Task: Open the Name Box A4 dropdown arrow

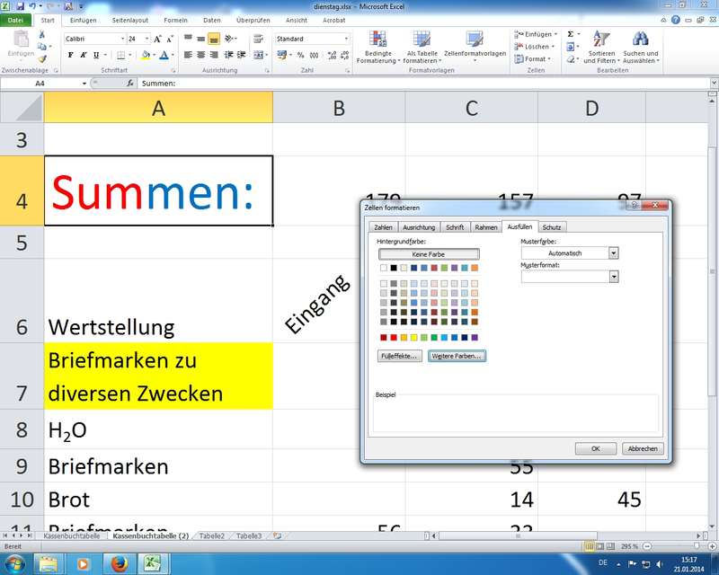Action: pyautogui.click(x=84, y=84)
